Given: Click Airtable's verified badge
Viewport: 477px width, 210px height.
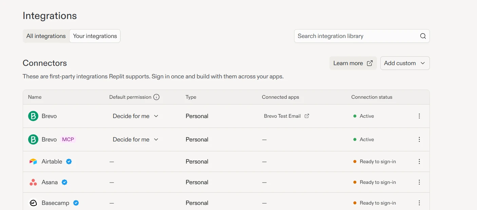Looking at the screenshot, I should pos(69,161).
